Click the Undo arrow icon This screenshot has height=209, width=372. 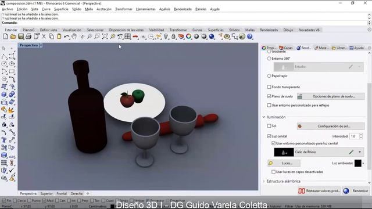coord(67,37)
